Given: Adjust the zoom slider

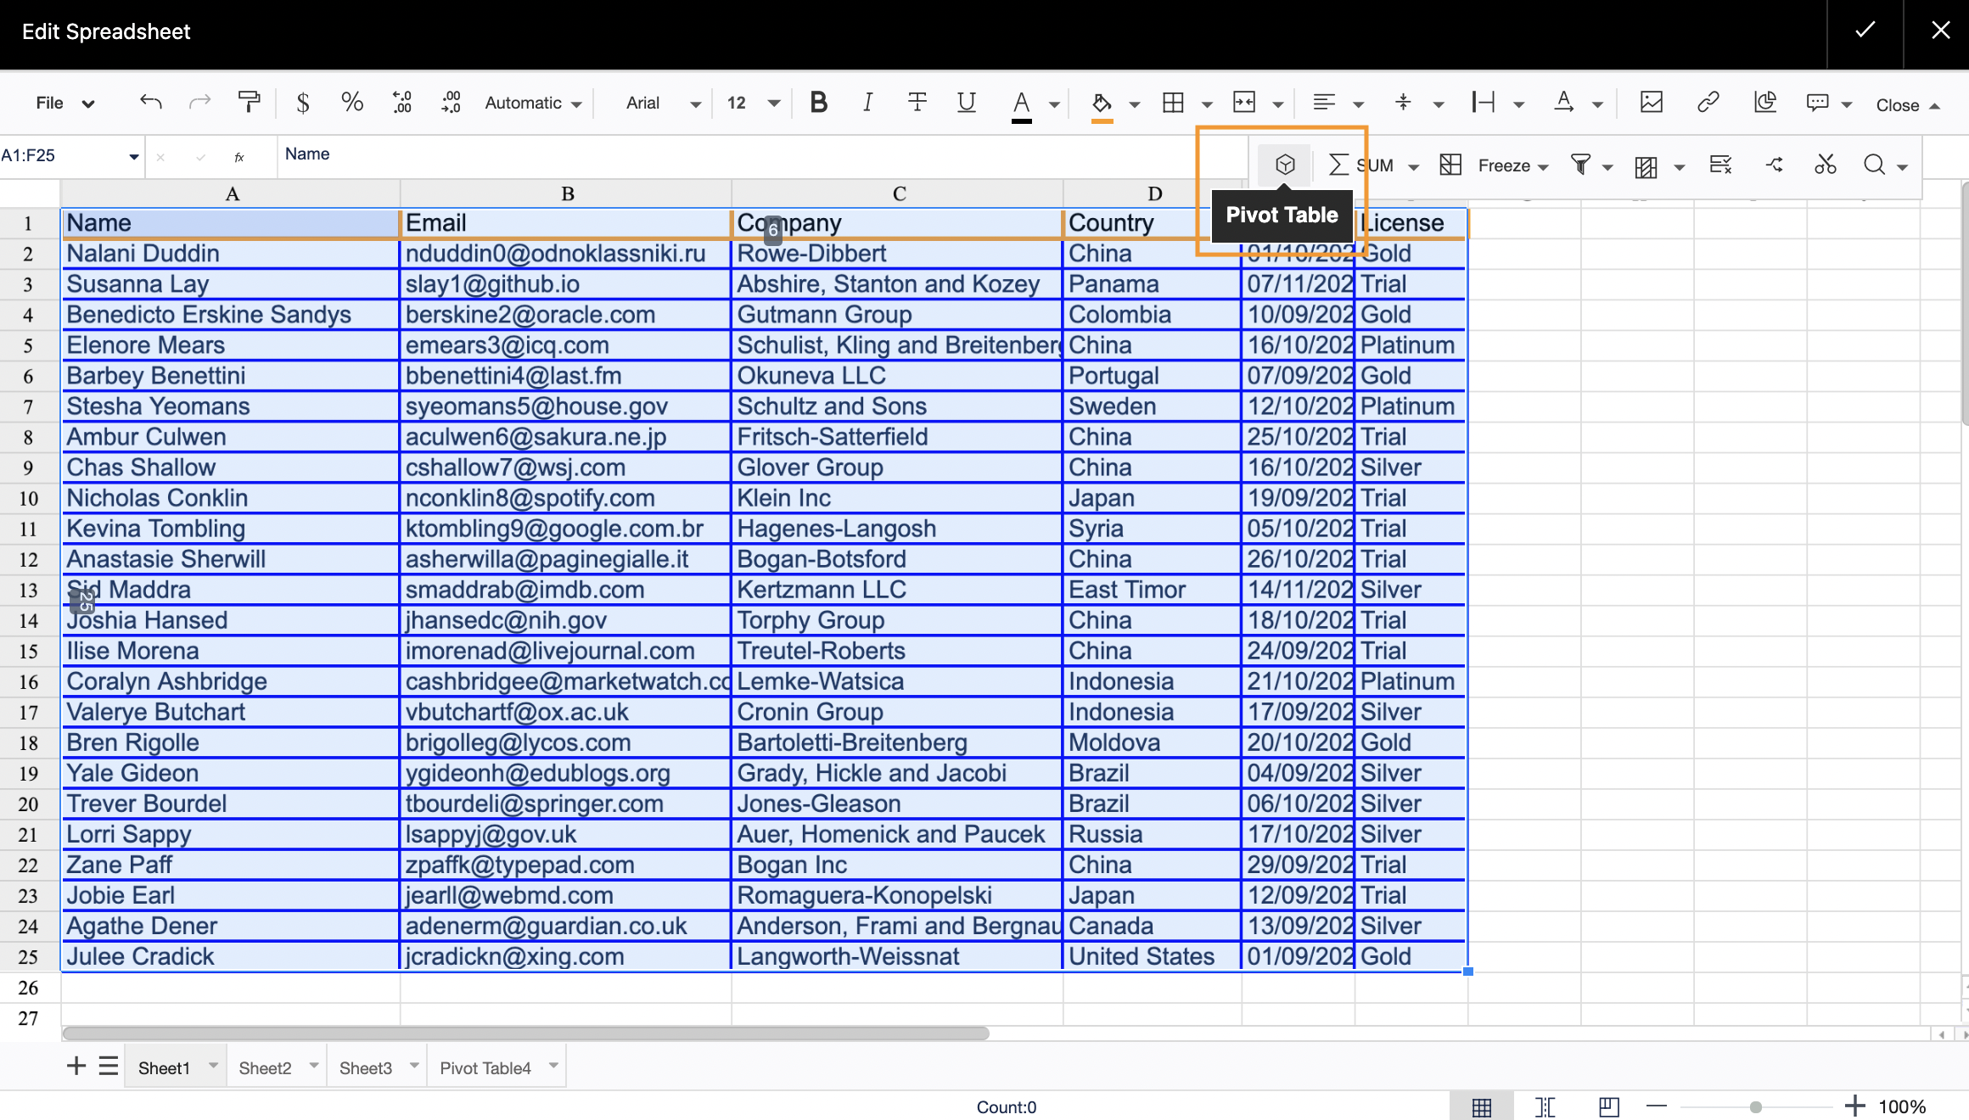Looking at the screenshot, I should (x=1754, y=1106).
